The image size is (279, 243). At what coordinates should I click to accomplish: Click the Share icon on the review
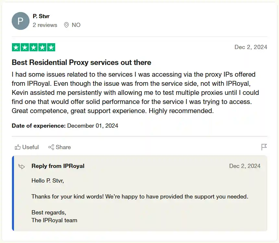pyautogui.click(x=51, y=147)
